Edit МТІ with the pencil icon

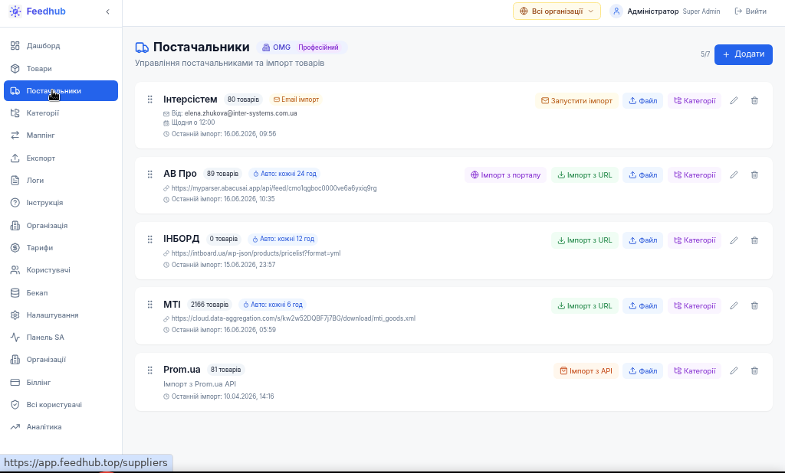[734, 306]
